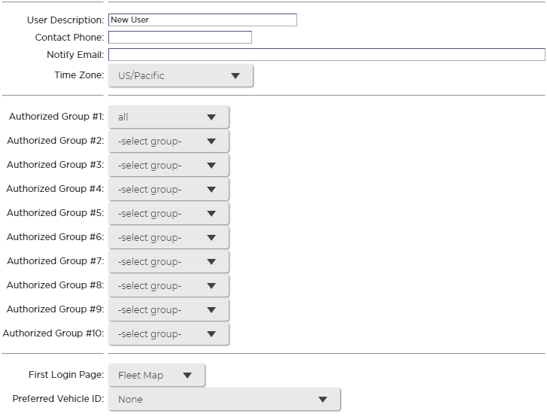The height and width of the screenshot is (417, 547).
Task: Click the 'Preferred Vehicle ID:' label
Action: [58, 399]
